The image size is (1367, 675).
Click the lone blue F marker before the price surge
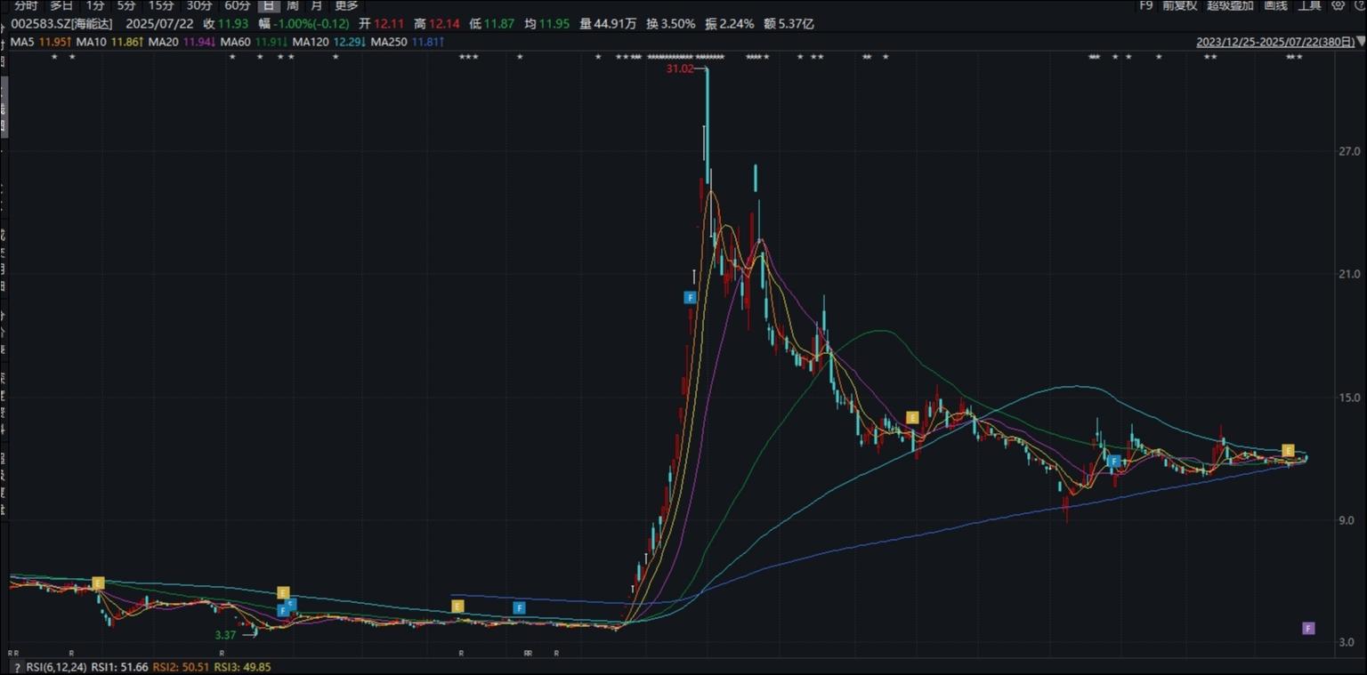pos(520,607)
